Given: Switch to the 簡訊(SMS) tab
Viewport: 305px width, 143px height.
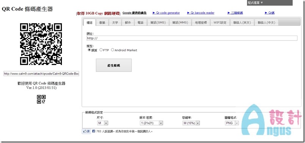Looking at the screenshot, I should 158,22.
